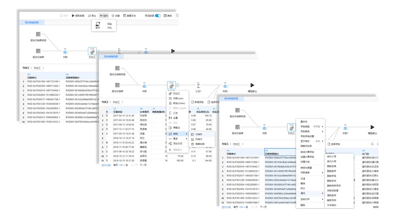Click the plus icon beside 列加工 node
The width and height of the screenshot is (401, 219).
pos(178,85)
